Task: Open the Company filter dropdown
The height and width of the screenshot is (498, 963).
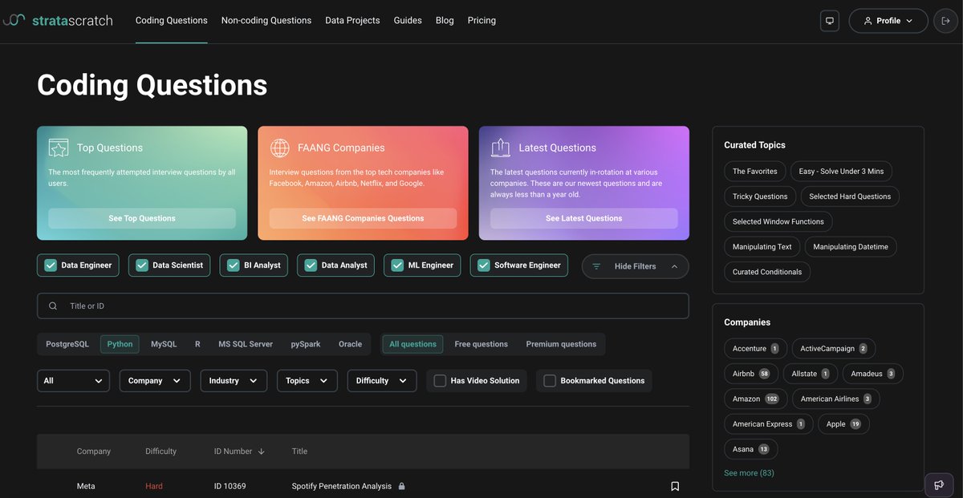Action: coord(155,381)
